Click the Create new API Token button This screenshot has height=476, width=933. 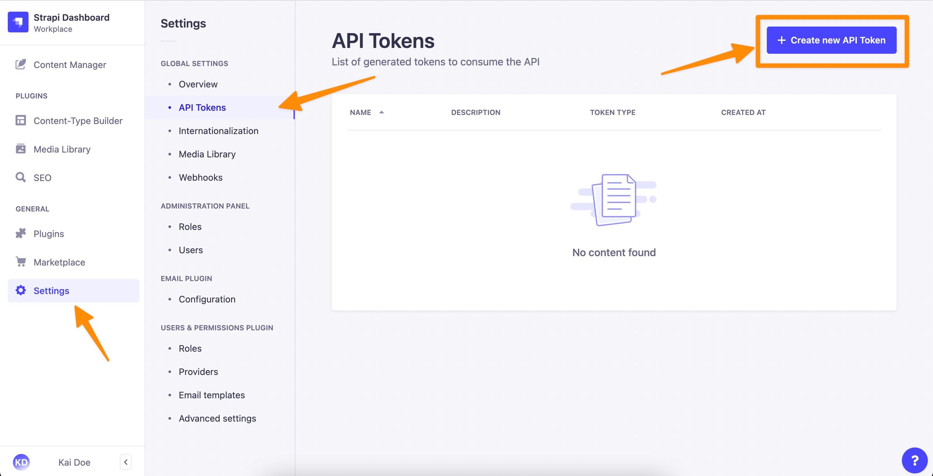tap(831, 40)
